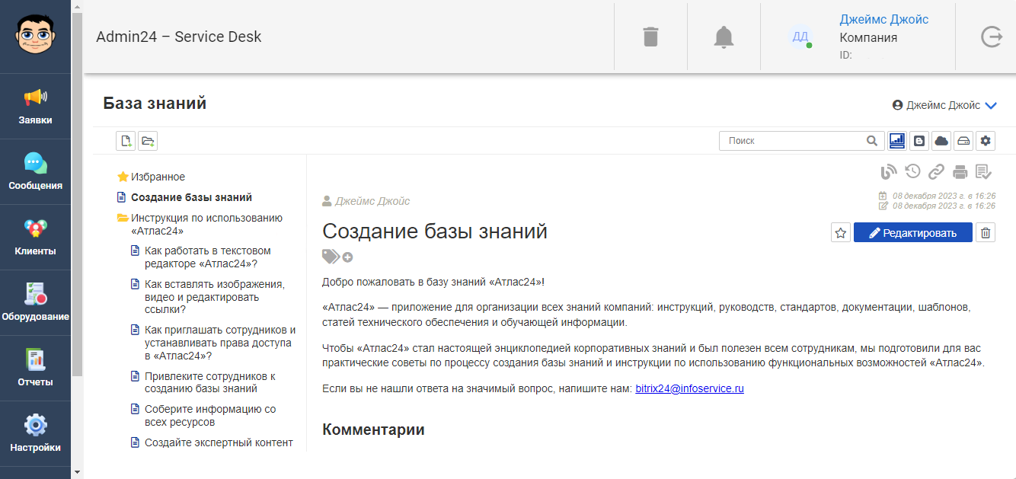Screen dimensions: 1016x479
Task: Open Избранное in the article tree
Action: pyautogui.click(x=158, y=177)
